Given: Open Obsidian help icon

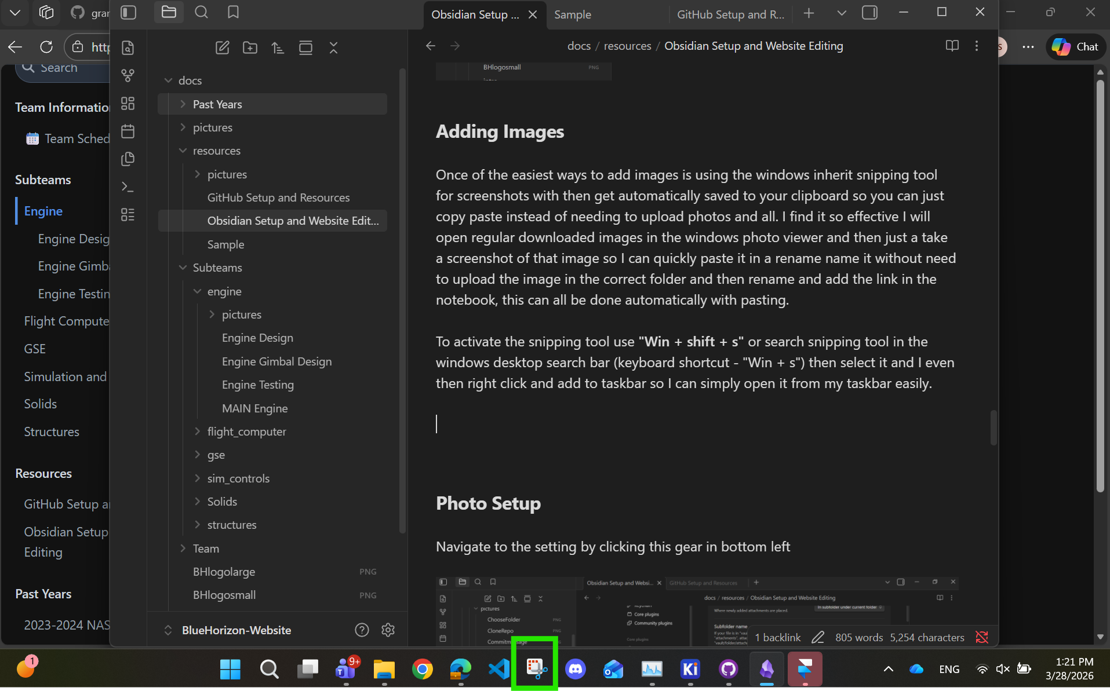Looking at the screenshot, I should pyautogui.click(x=362, y=630).
